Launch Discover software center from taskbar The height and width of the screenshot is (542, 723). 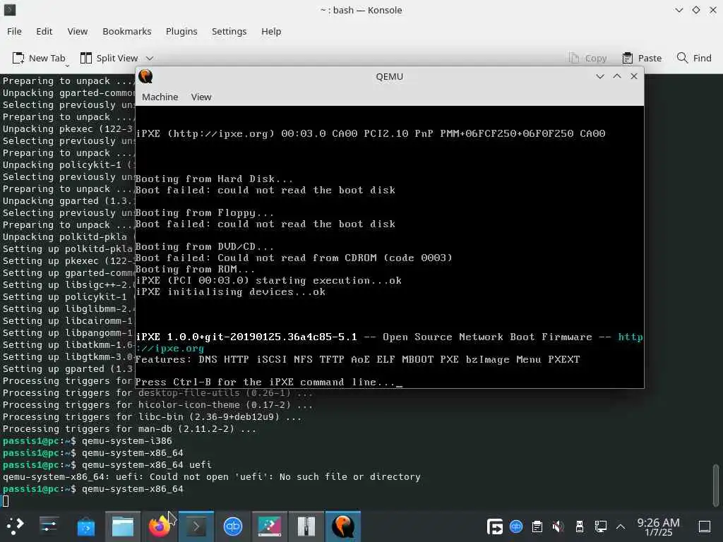click(x=85, y=526)
